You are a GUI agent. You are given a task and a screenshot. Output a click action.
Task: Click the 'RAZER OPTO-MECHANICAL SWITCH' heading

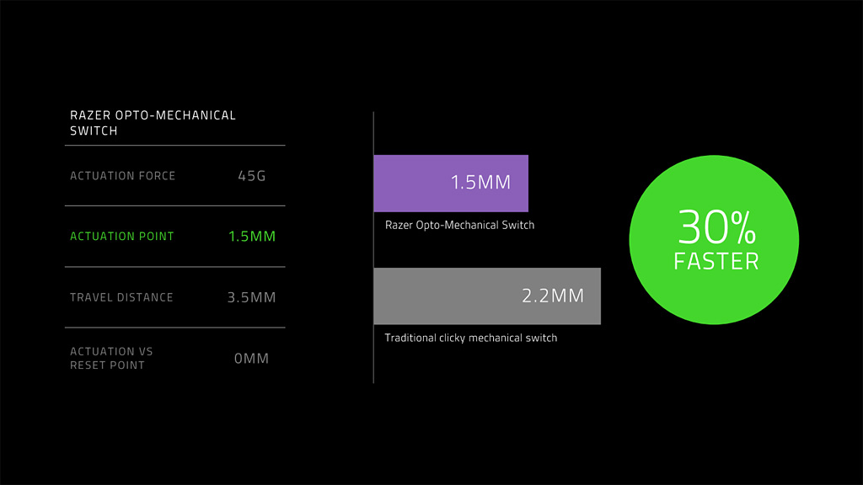click(153, 123)
